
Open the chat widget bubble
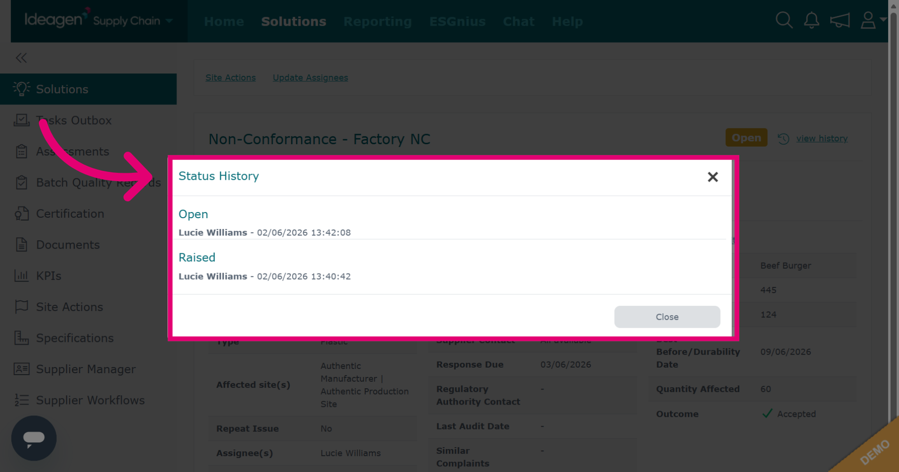click(34, 438)
